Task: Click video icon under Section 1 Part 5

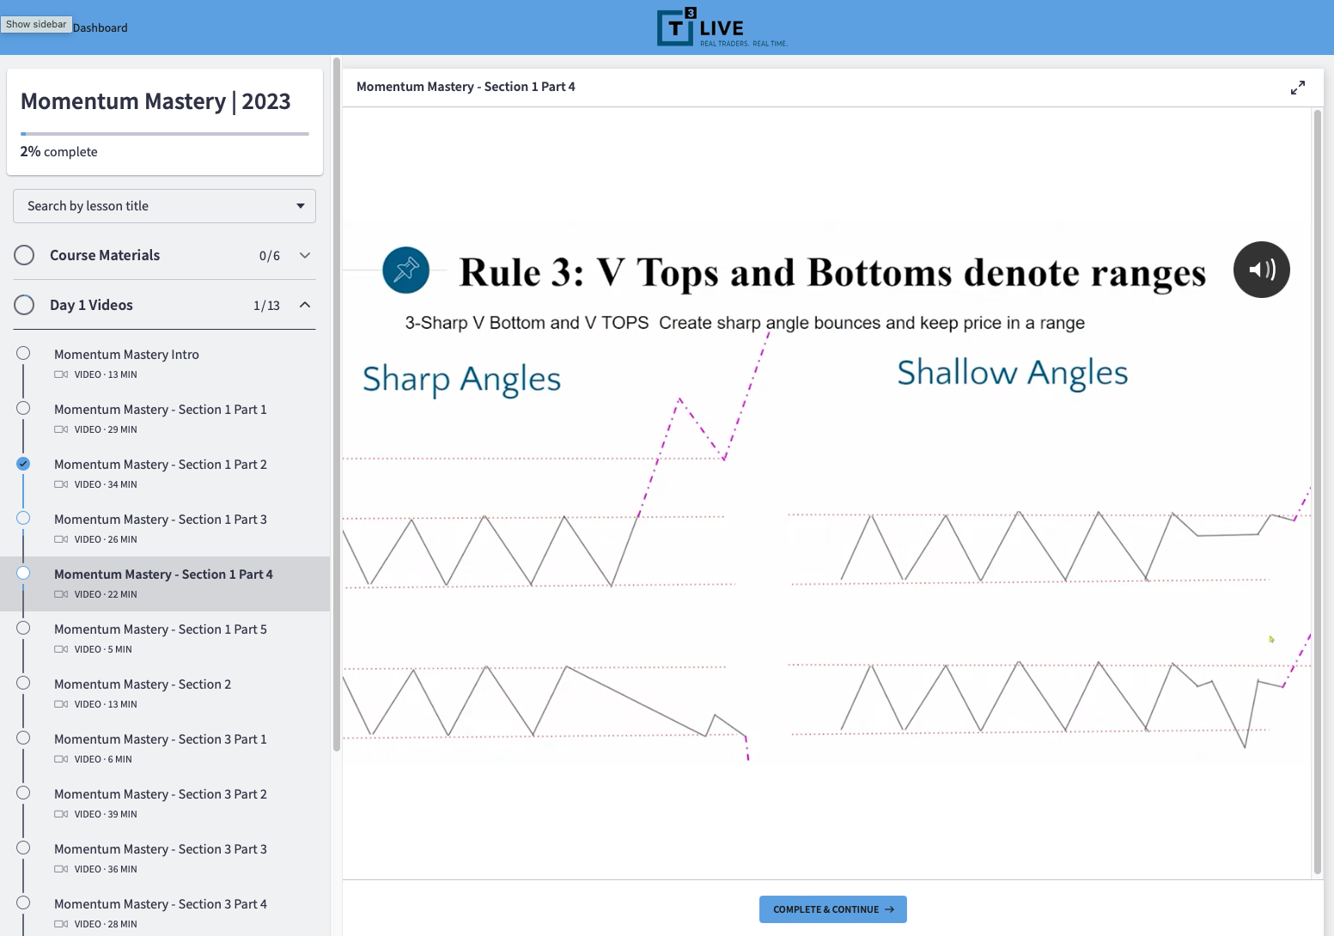Action: point(61,649)
